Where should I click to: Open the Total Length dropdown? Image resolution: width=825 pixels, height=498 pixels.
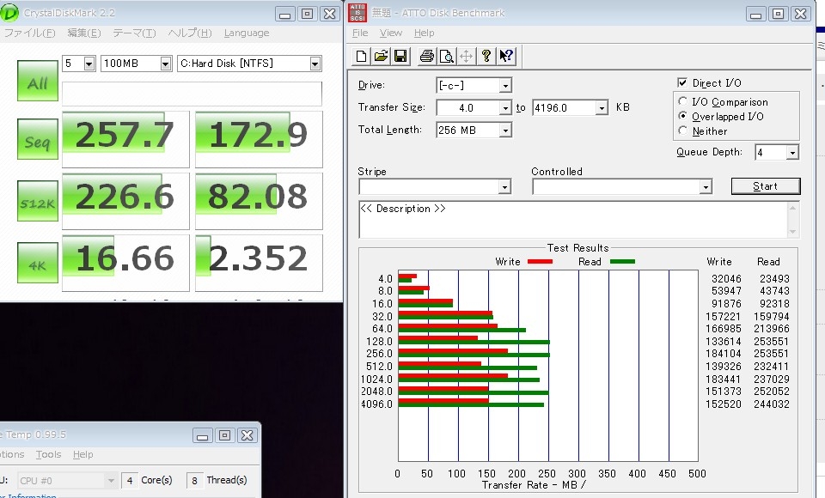[505, 131]
